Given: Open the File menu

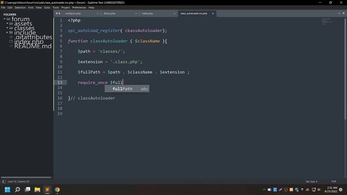Looking at the screenshot, I should point(3,8).
